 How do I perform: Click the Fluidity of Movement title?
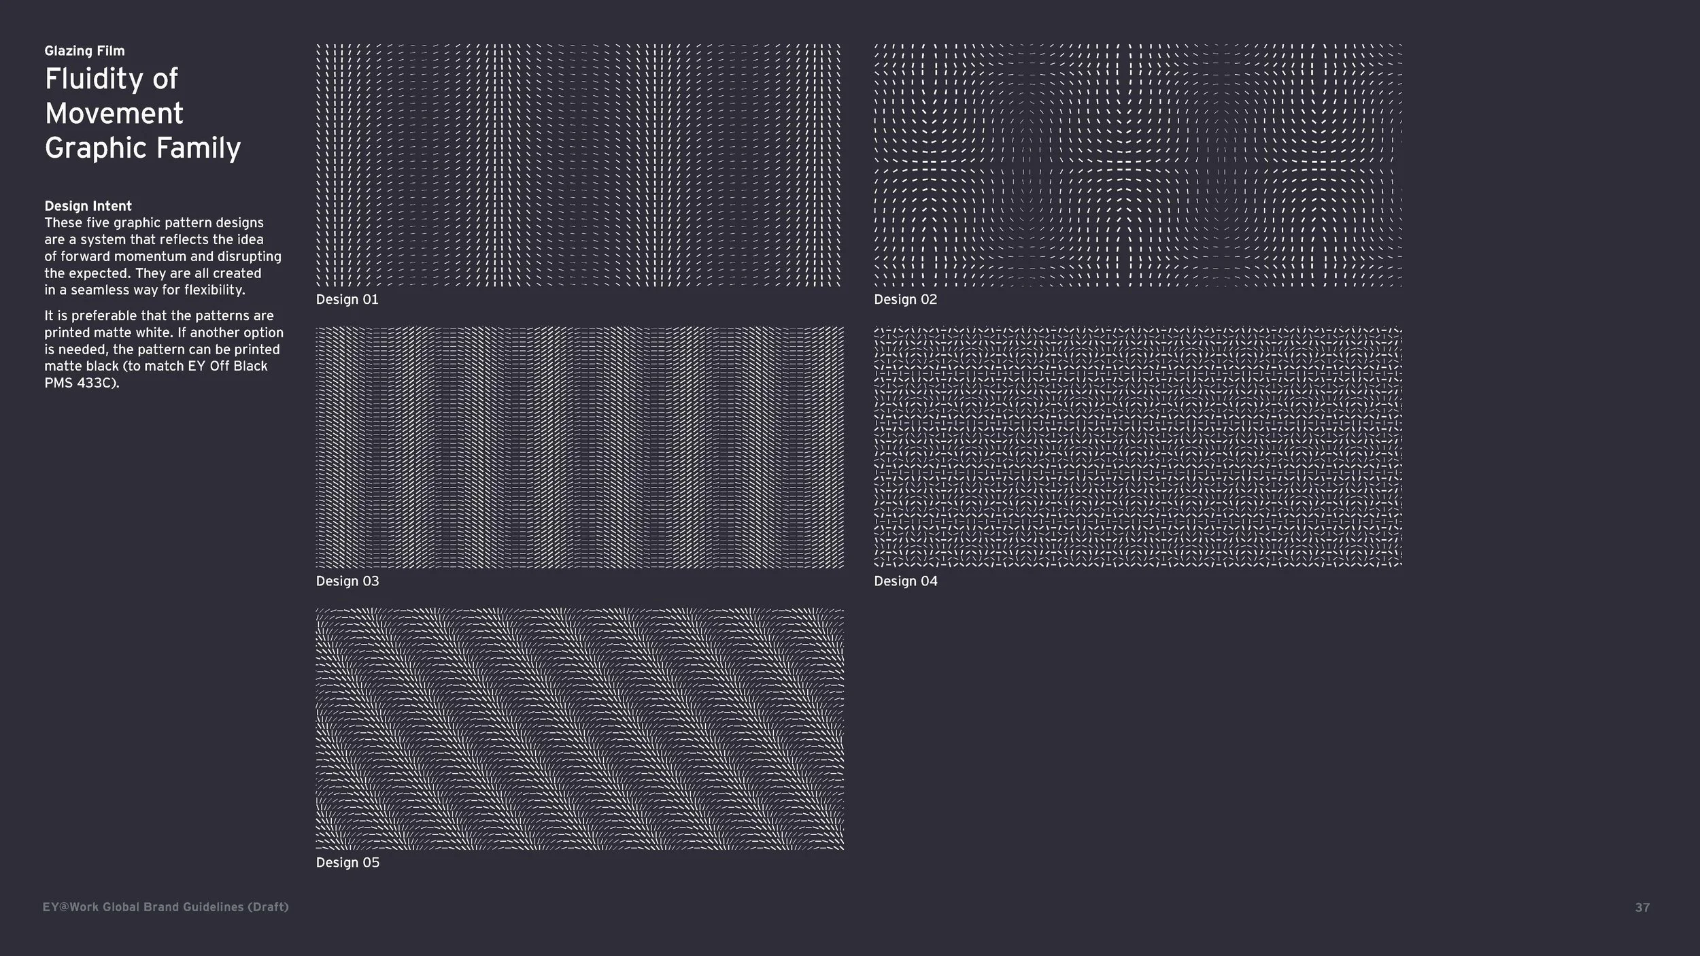(x=112, y=96)
